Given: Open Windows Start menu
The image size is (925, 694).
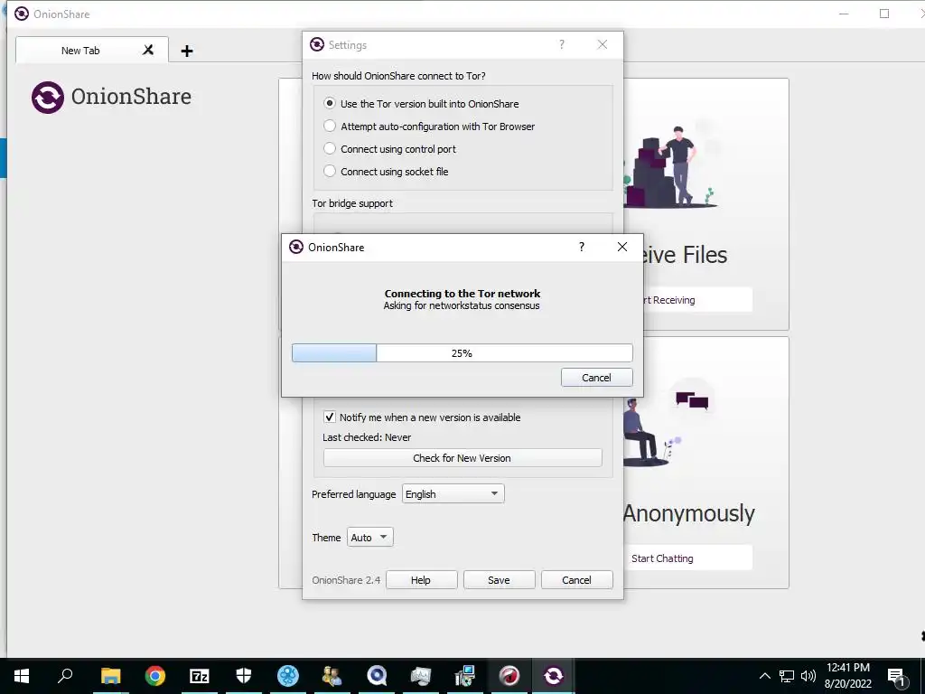Looking at the screenshot, I should (x=22, y=676).
